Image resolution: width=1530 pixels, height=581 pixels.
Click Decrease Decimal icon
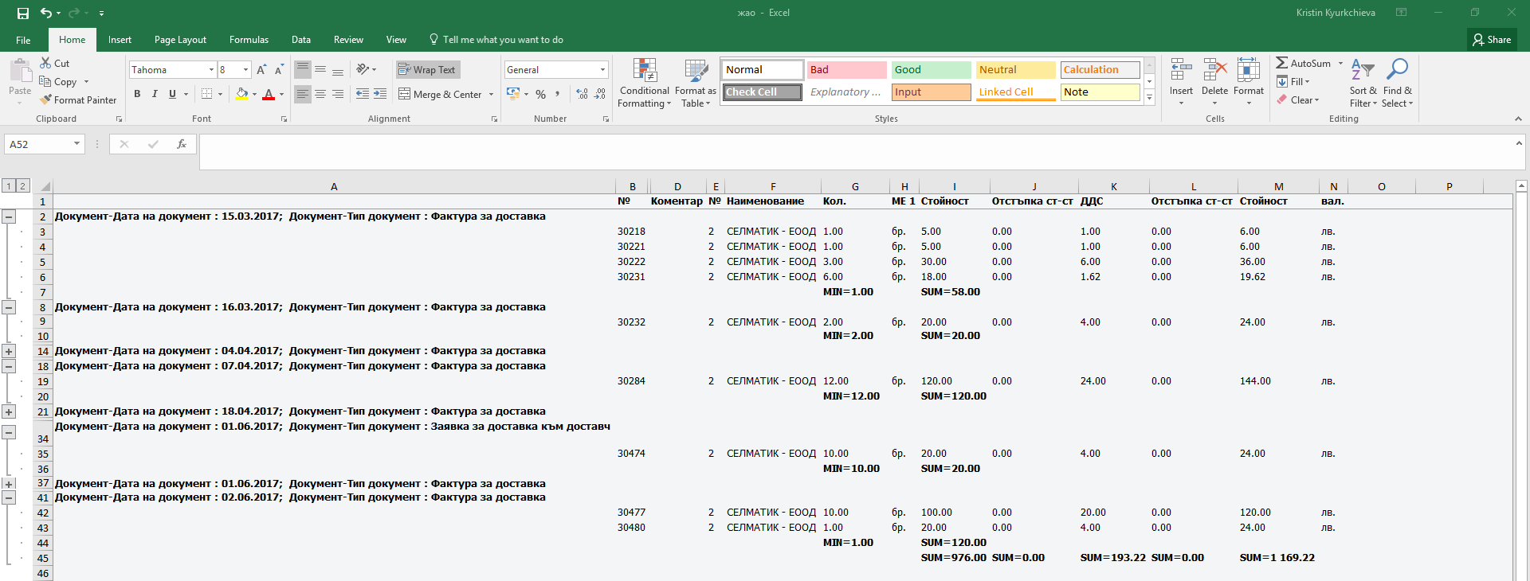(x=600, y=94)
